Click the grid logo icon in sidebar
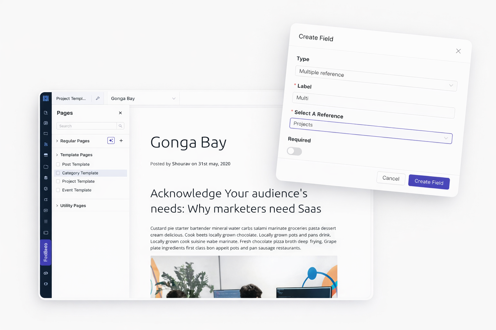 [x=46, y=98]
